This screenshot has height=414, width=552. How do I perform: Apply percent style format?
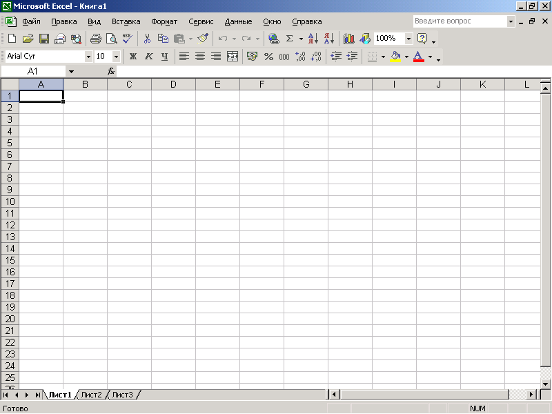(268, 57)
